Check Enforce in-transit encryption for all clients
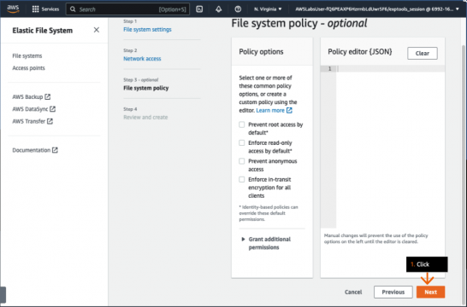Viewport: 467px width, 307px height. click(x=242, y=180)
